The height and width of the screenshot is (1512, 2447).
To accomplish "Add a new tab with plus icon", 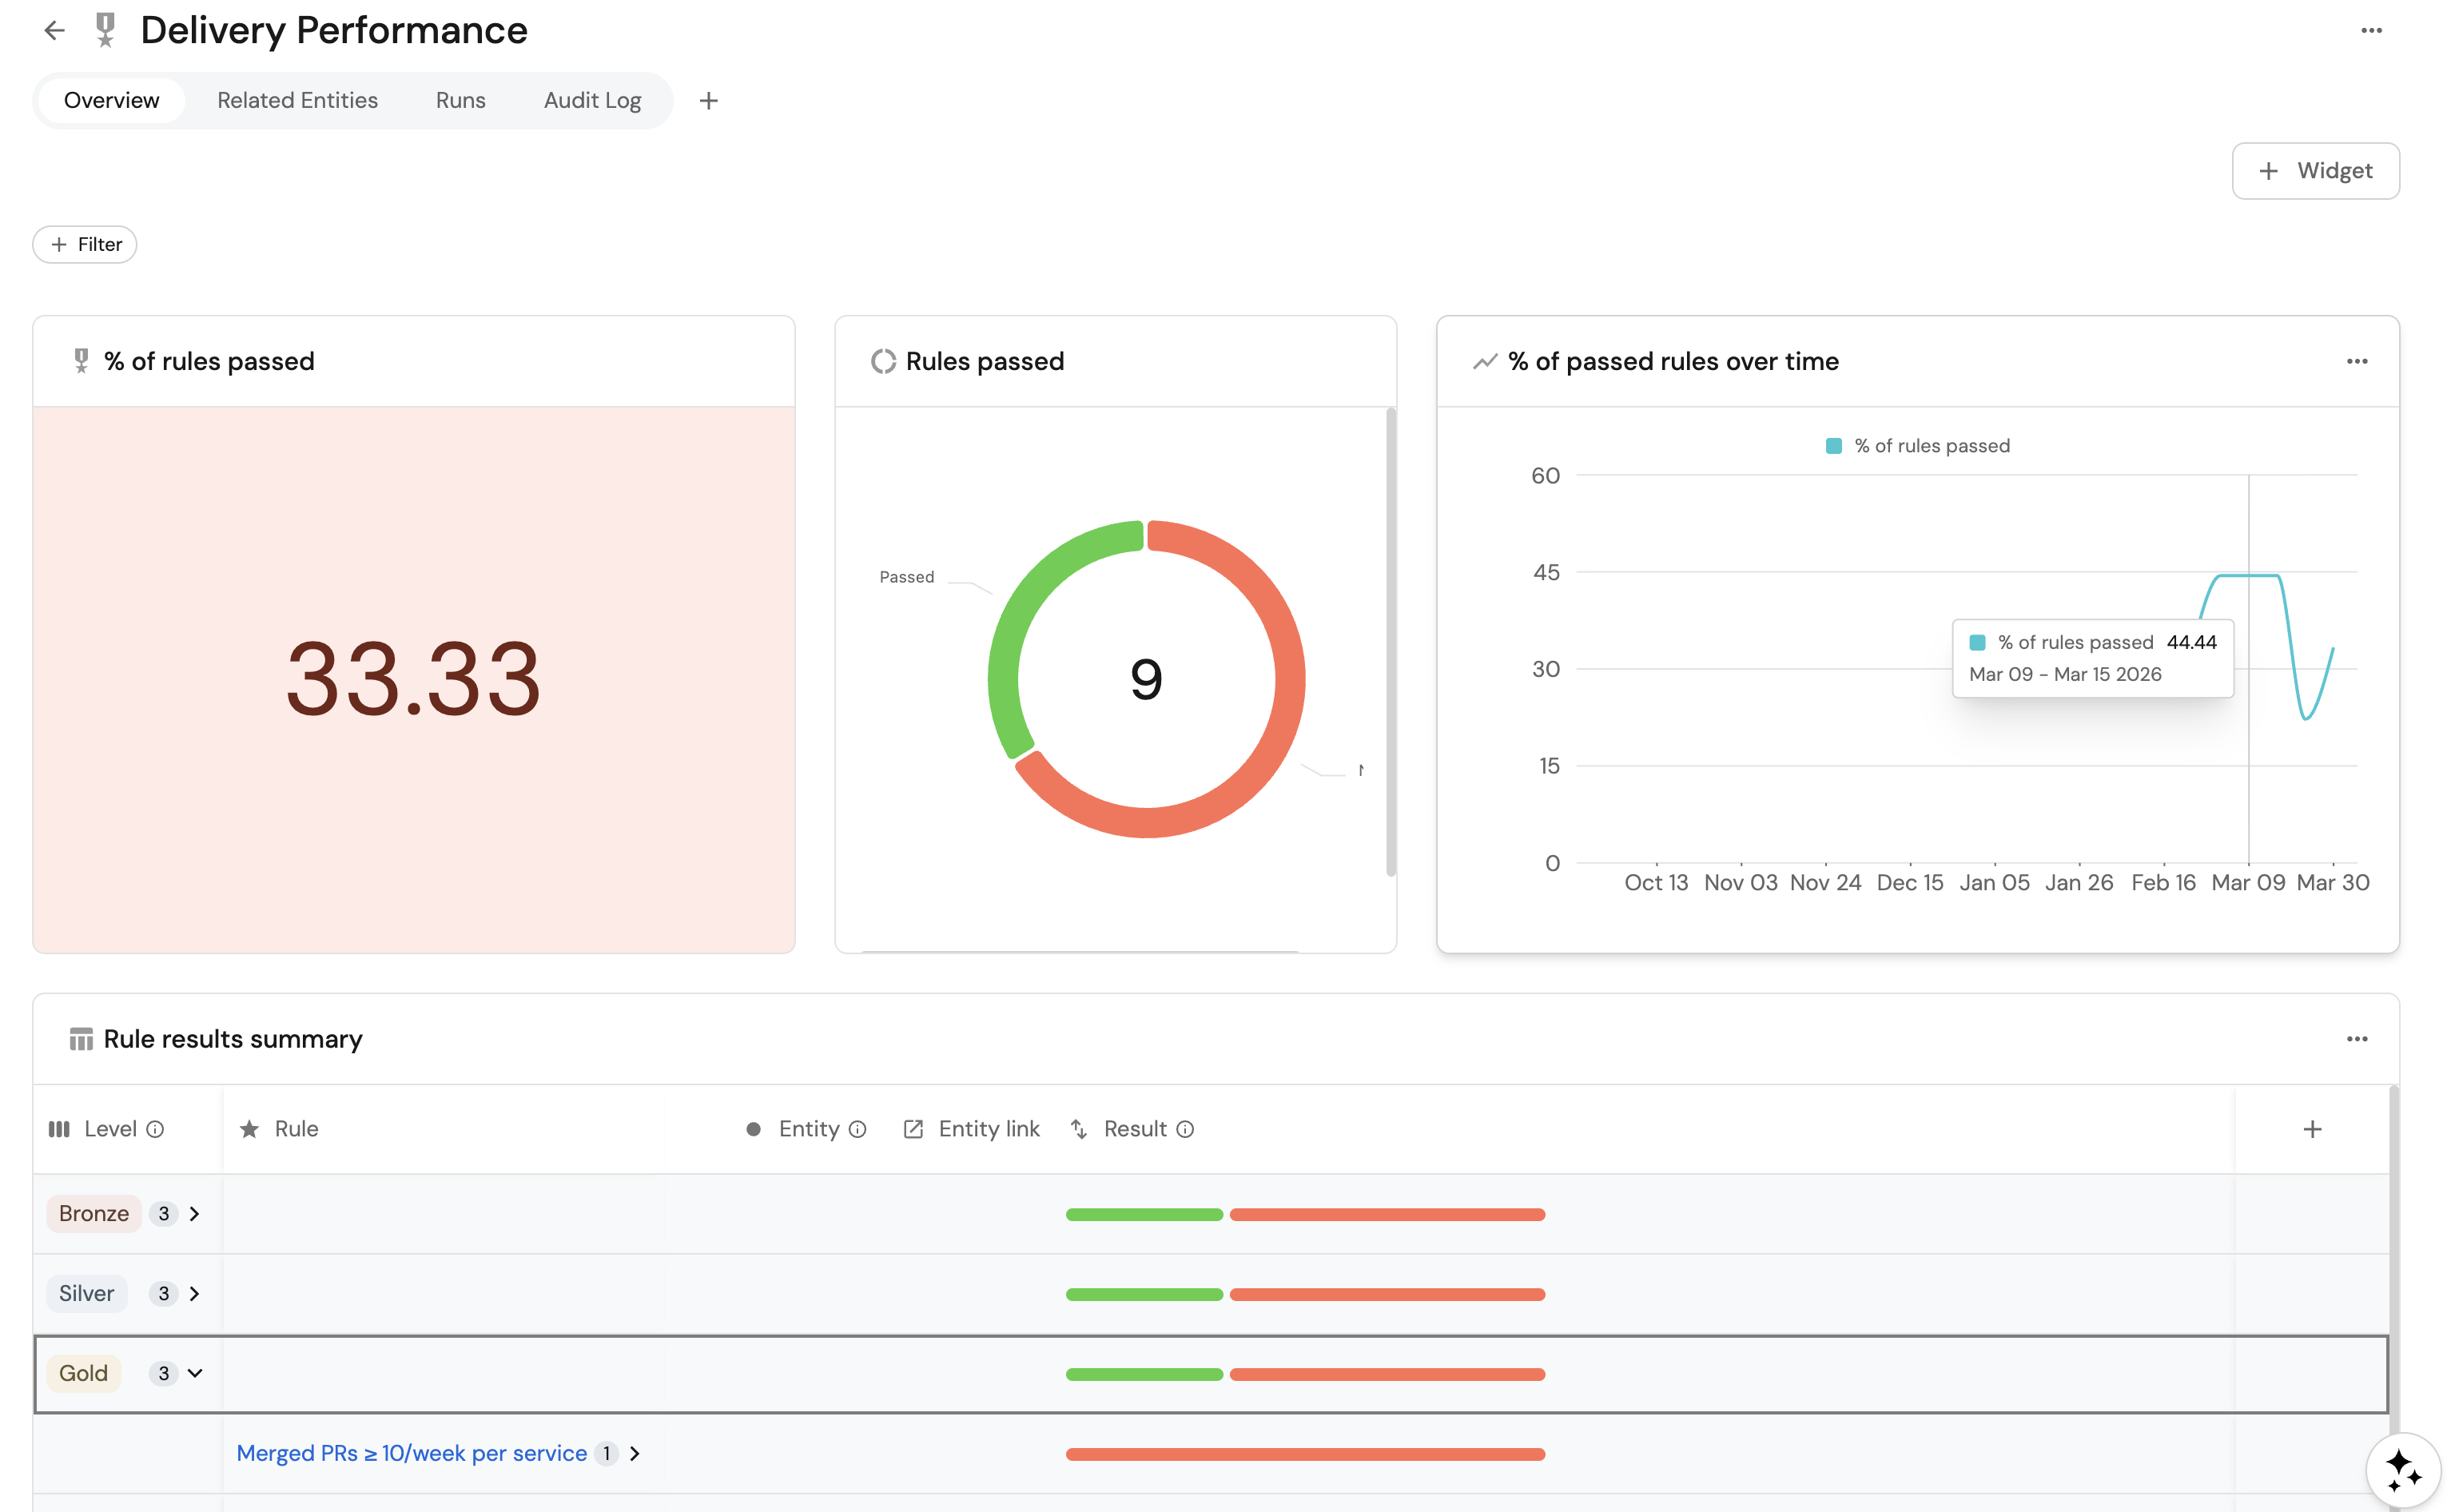I will 708,101.
